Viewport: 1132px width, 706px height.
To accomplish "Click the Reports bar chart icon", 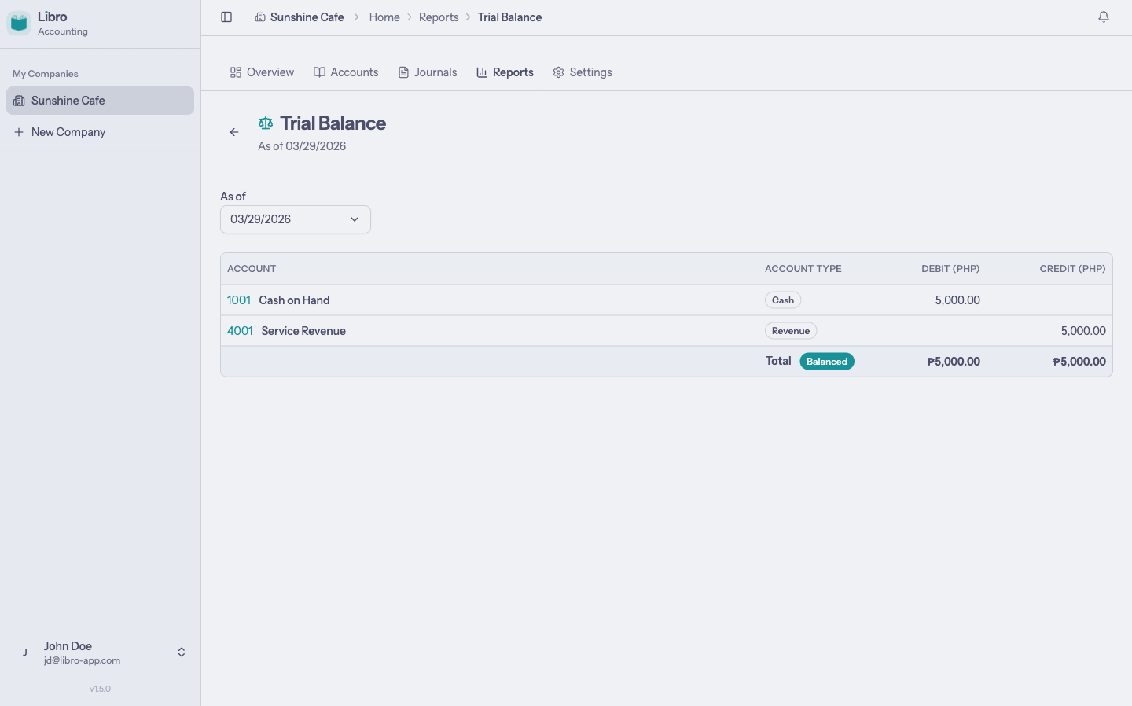I will pyautogui.click(x=481, y=72).
